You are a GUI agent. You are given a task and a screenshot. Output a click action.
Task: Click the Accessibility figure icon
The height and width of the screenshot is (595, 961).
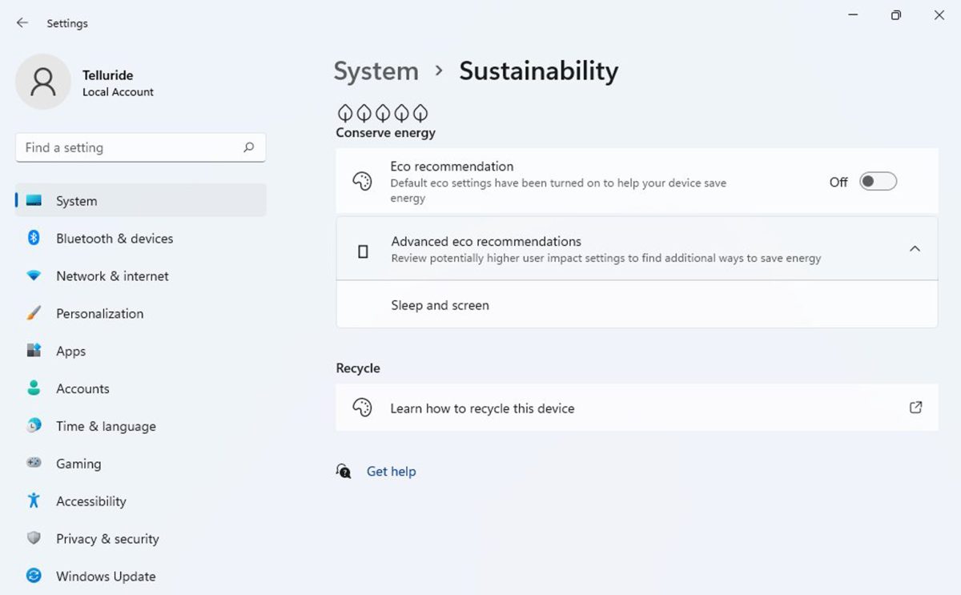[x=34, y=501]
